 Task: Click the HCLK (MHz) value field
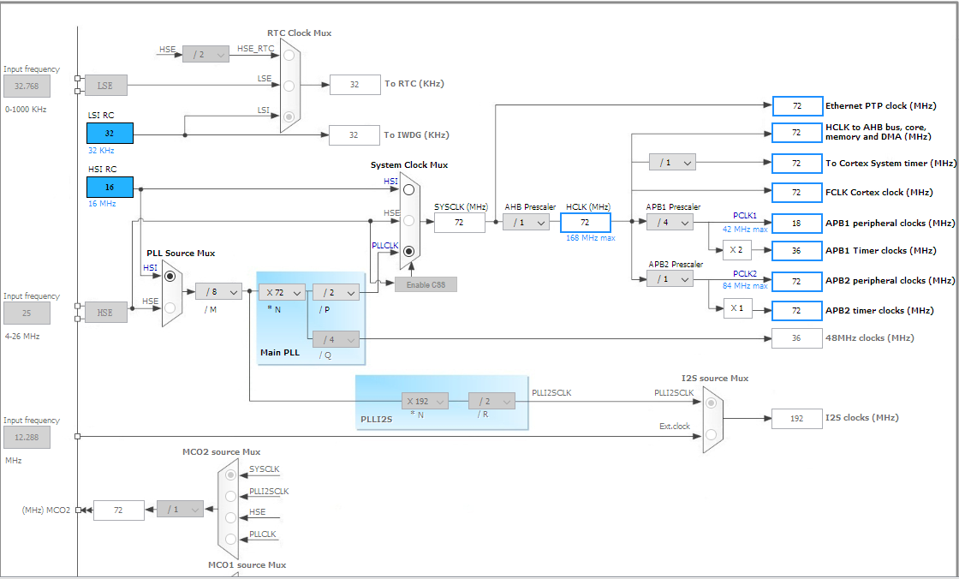[x=586, y=222]
